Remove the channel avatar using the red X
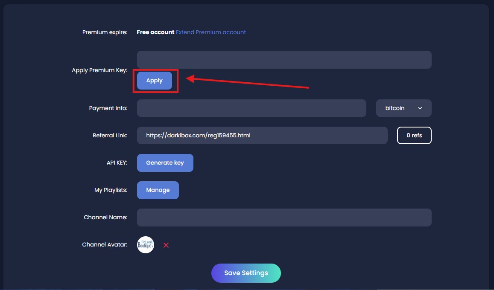 pos(166,245)
